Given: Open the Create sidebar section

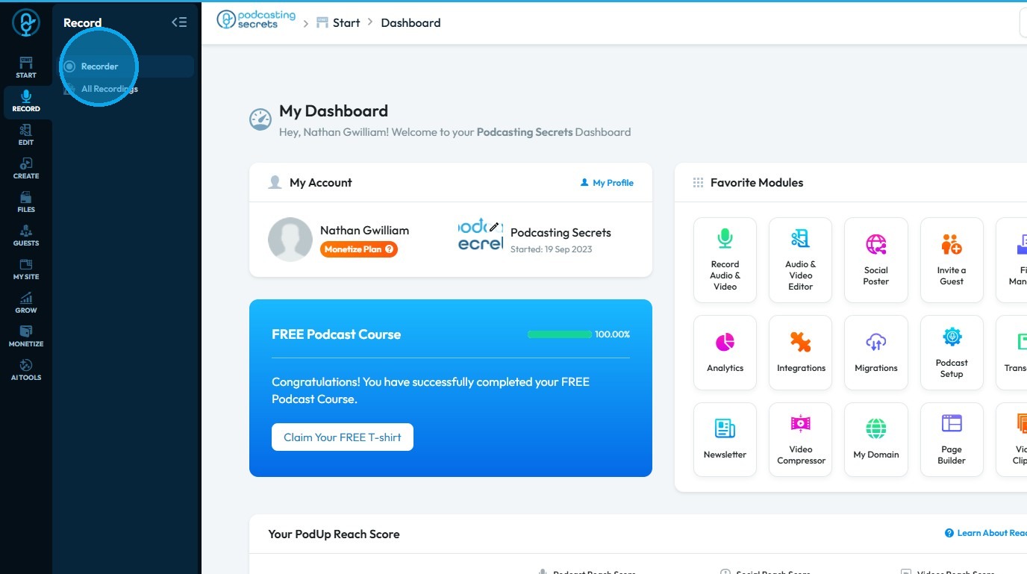Looking at the screenshot, I should (26, 169).
